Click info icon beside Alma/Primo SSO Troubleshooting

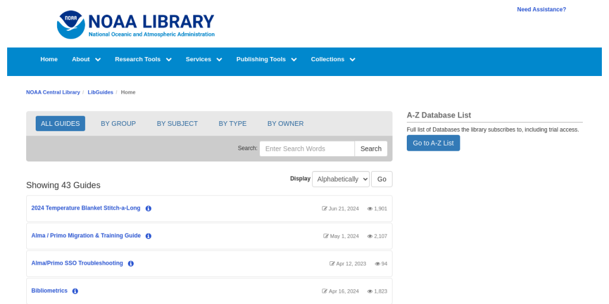(x=131, y=264)
